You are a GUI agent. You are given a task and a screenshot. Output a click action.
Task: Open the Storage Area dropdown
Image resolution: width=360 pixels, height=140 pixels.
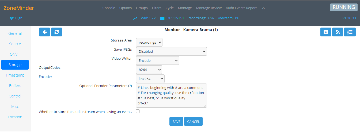click(149, 42)
